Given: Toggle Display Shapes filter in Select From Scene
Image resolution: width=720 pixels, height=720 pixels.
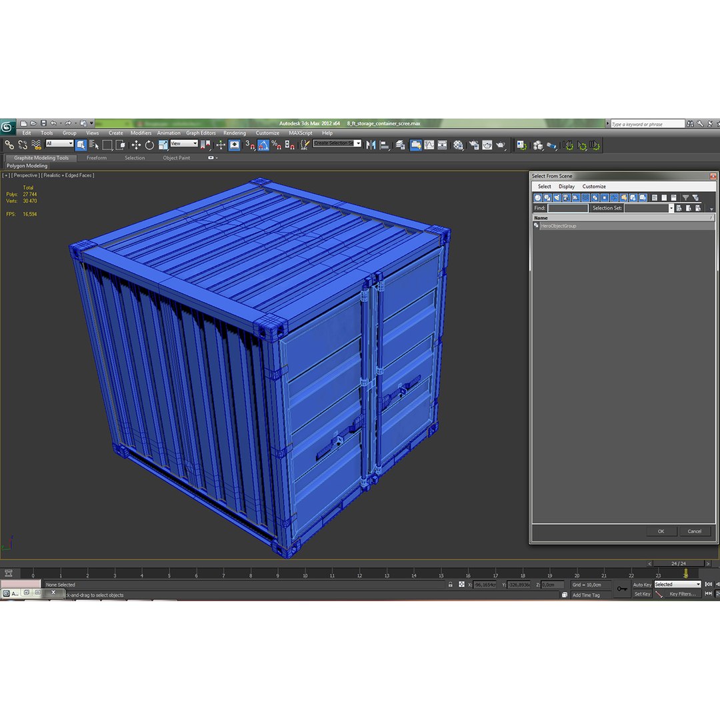Looking at the screenshot, I should 547,197.
